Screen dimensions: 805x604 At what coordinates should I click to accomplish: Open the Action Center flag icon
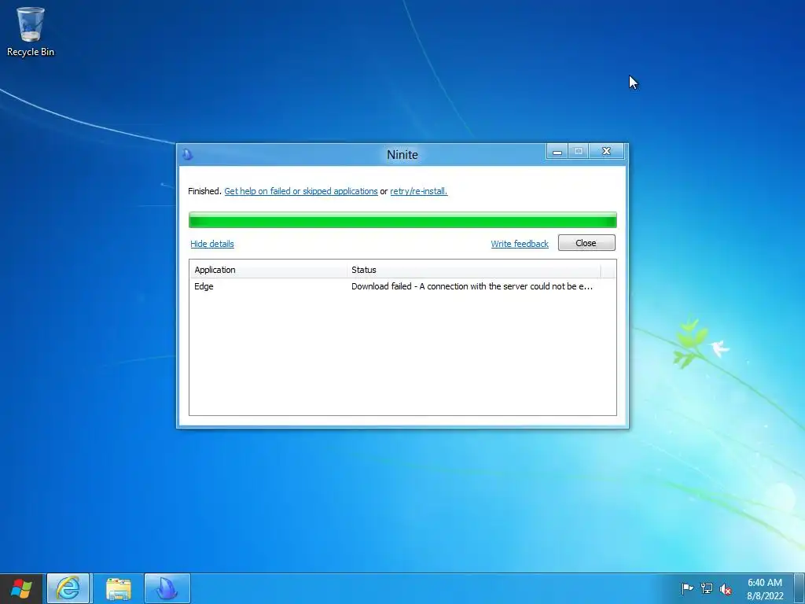pos(687,588)
